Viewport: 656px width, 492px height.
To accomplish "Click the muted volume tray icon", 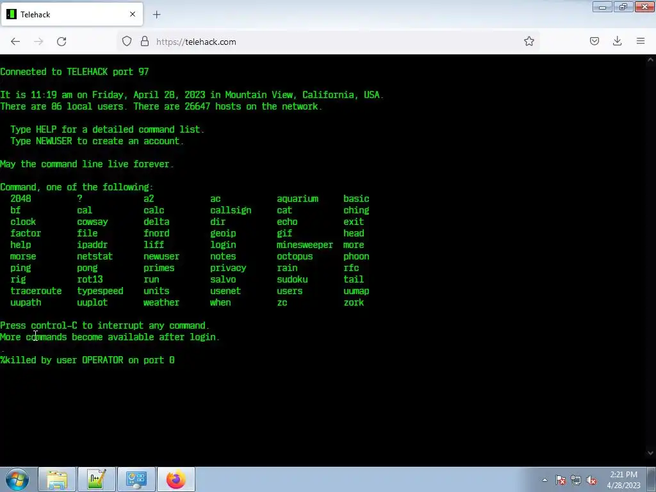I will [591, 480].
